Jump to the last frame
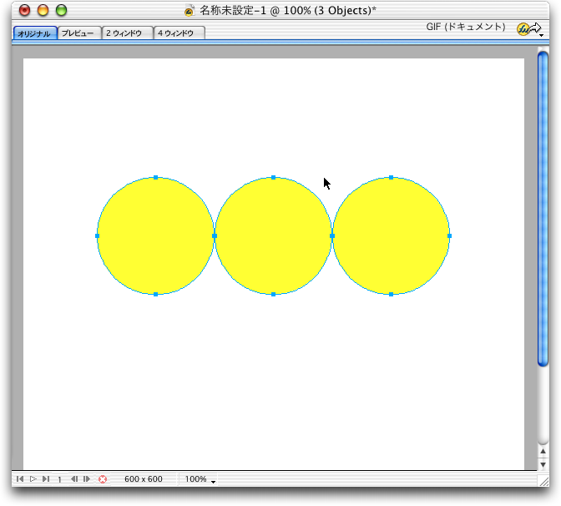The image size is (561, 506). pyautogui.click(x=46, y=478)
